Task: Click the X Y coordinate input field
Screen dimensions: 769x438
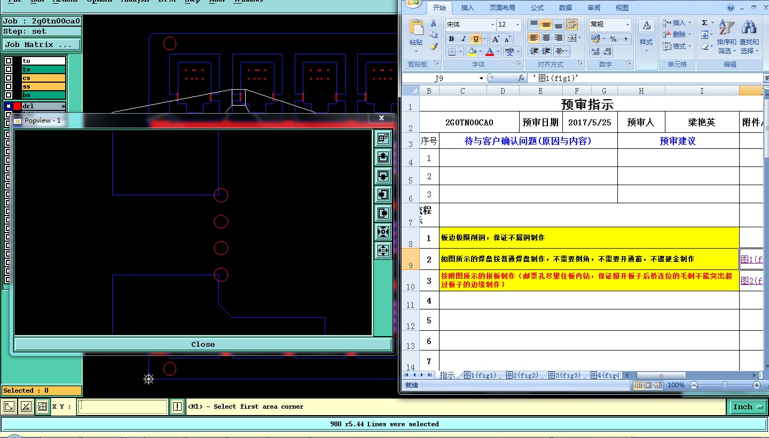Action: coord(122,407)
